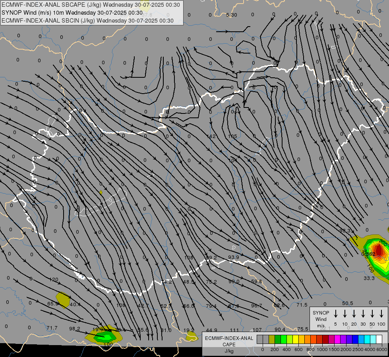
Task: Click the 'SYNOP' label in wind legend
Action: click(x=321, y=313)
